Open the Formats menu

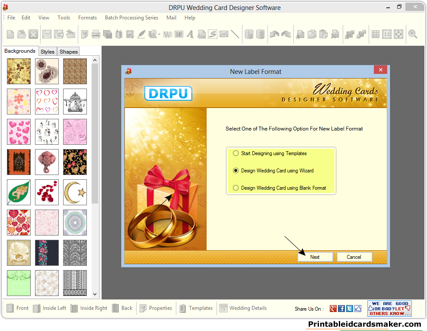click(87, 18)
